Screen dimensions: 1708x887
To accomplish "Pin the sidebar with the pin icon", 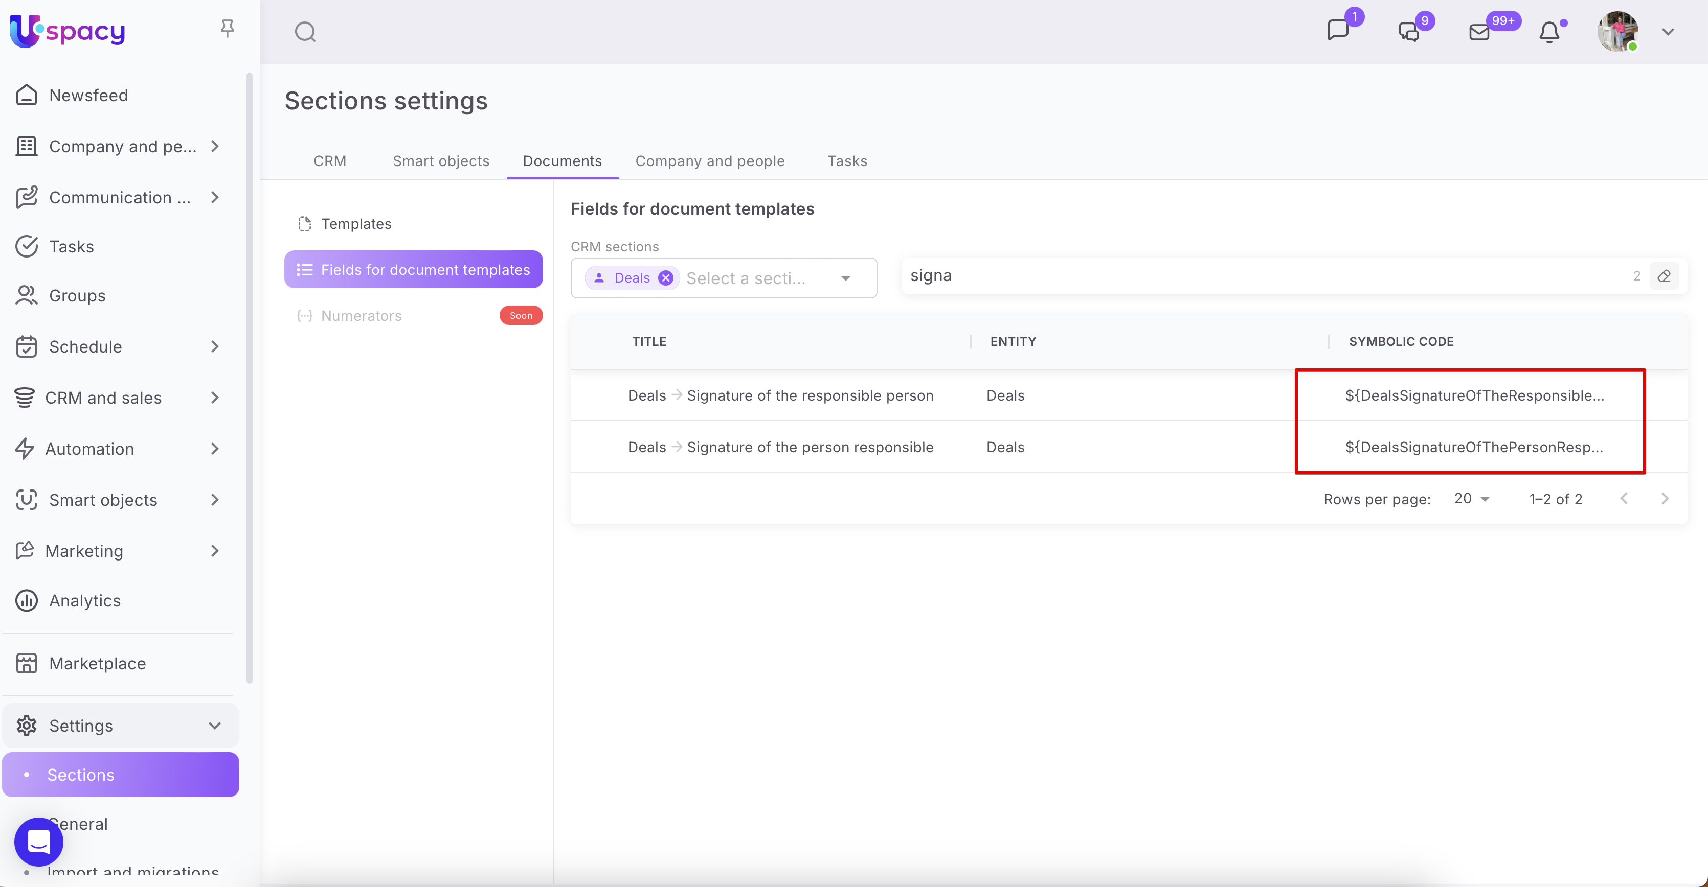I will pyautogui.click(x=228, y=28).
